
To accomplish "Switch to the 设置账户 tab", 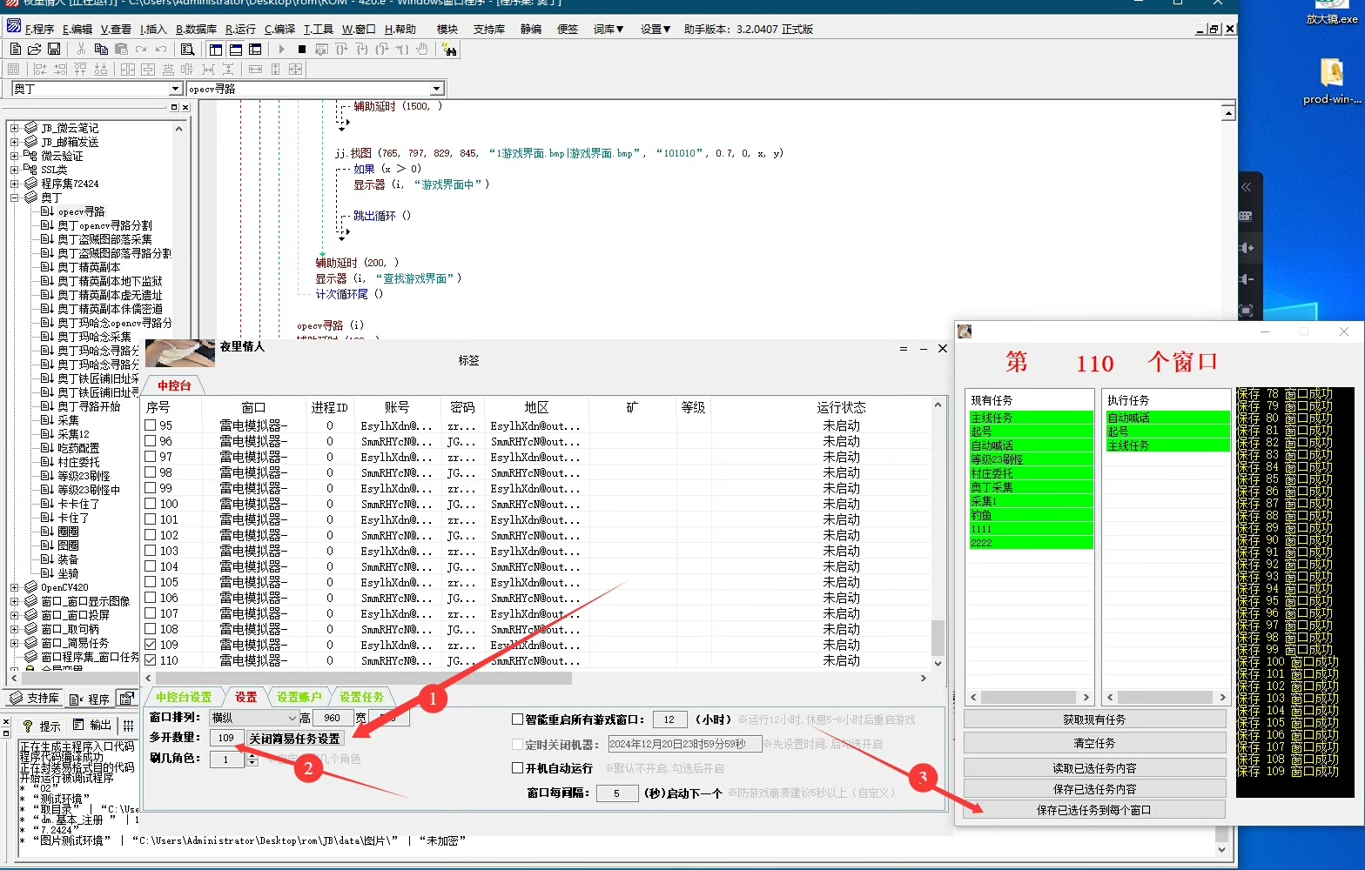I will coord(299,697).
